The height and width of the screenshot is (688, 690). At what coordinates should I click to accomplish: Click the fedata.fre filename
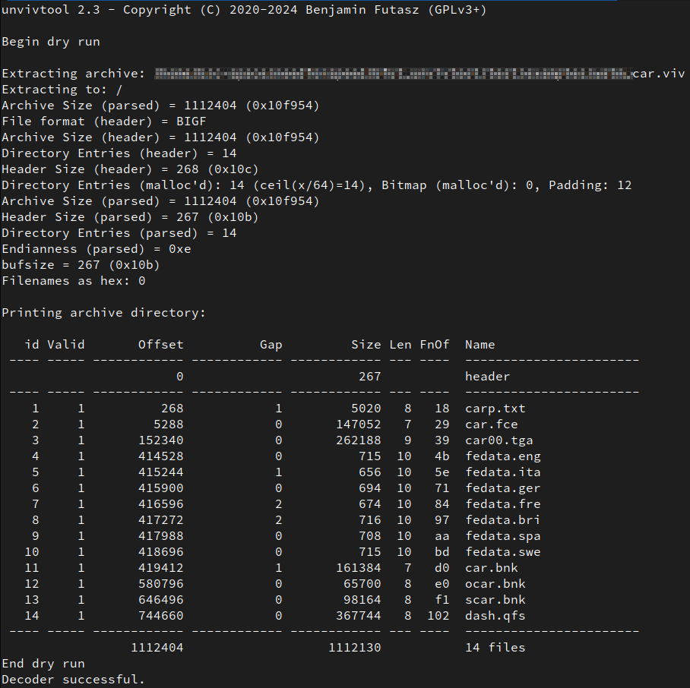coord(502,503)
